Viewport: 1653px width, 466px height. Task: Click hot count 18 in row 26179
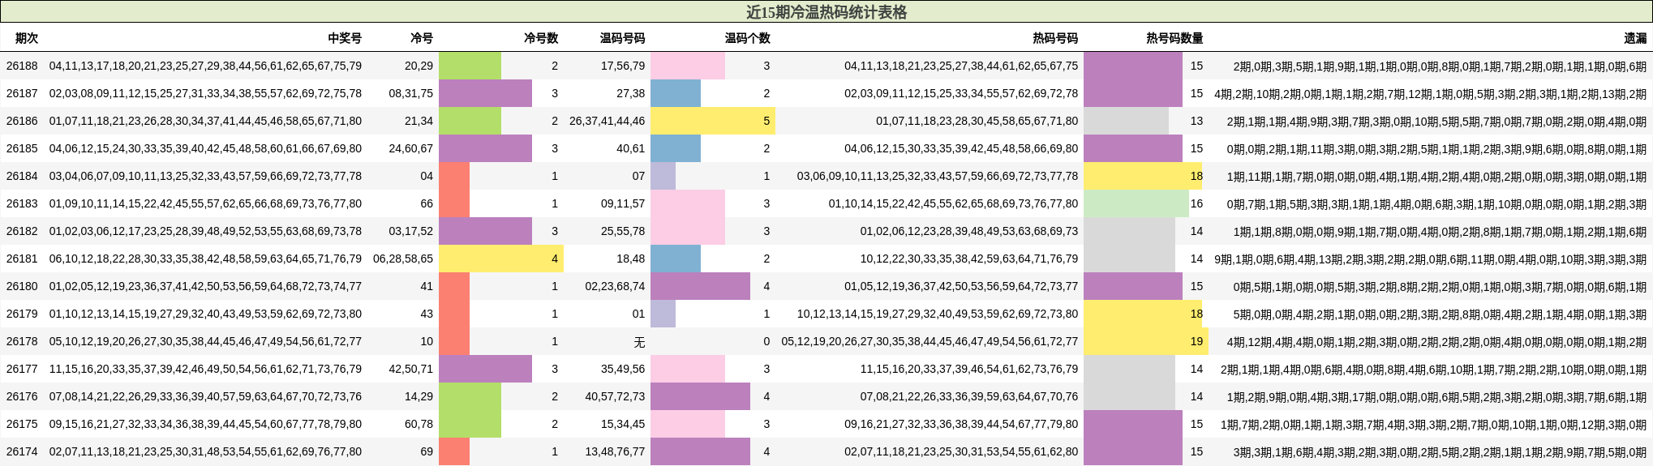click(x=1196, y=314)
